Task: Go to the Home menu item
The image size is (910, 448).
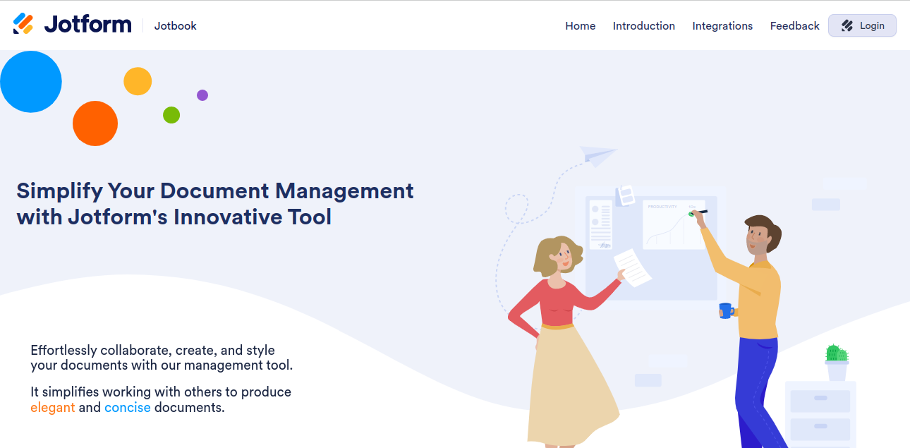Action: point(581,26)
